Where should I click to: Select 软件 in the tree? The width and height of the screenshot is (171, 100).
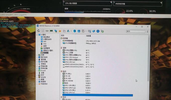coord(41,75)
